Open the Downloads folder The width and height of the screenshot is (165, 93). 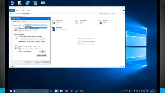click(x=57, y=22)
